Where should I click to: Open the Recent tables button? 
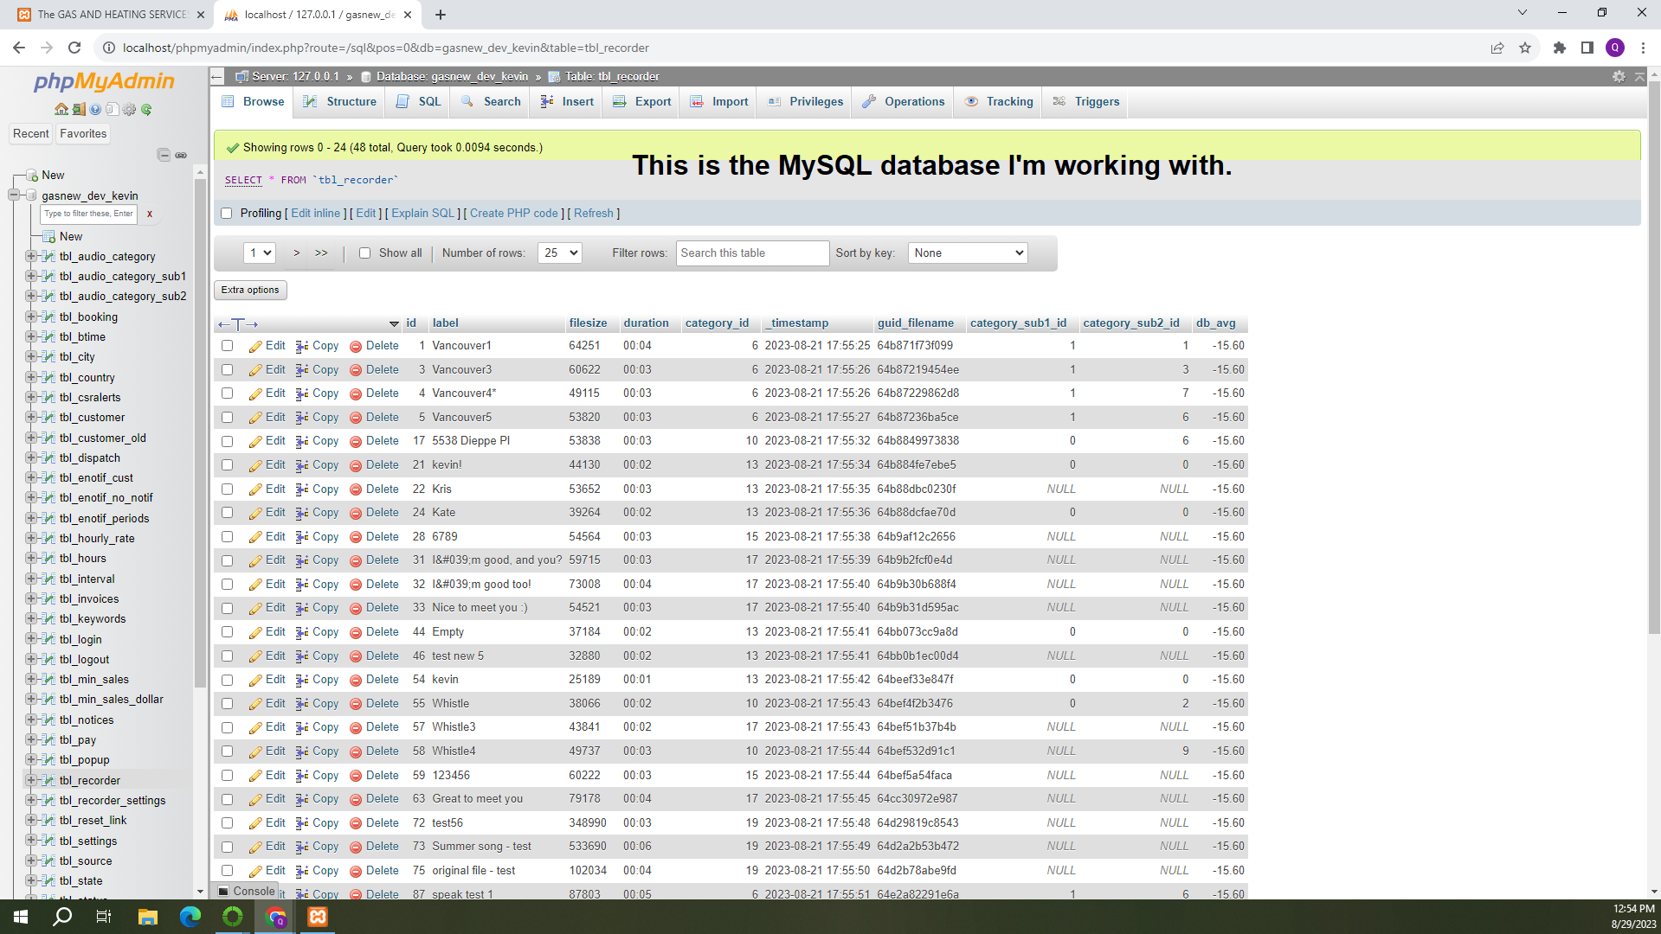tap(31, 134)
